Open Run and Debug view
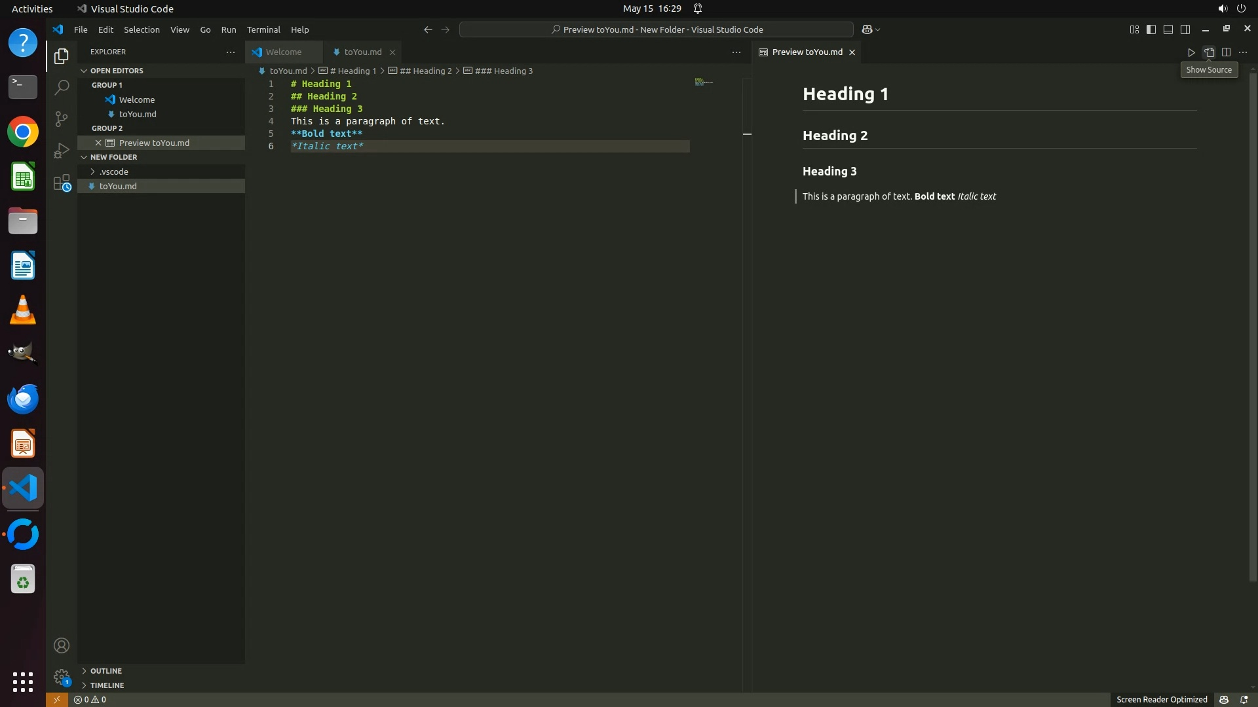 click(x=62, y=151)
